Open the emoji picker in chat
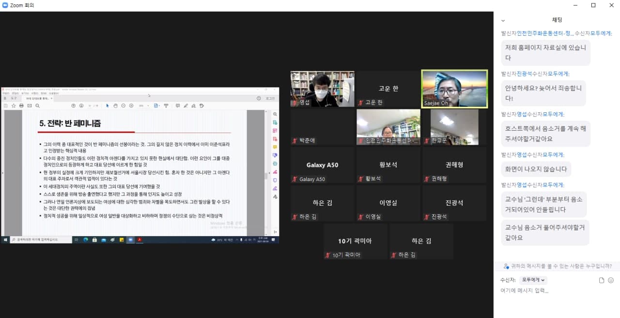The height and width of the screenshot is (318, 620). click(611, 280)
